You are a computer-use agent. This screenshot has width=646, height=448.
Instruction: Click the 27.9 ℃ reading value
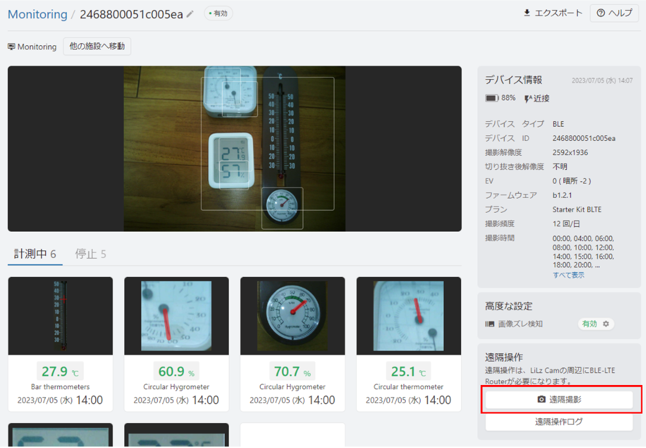[60, 371]
